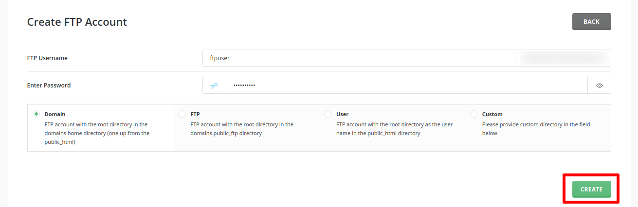Click the bold "User" option title
Screen dimensions: 638x207
[342, 114]
